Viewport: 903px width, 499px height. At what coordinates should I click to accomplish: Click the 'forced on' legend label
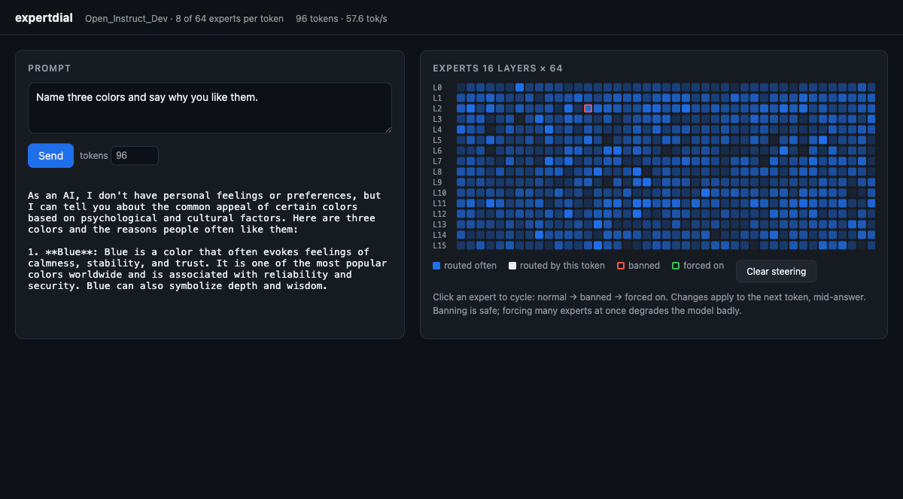(704, 266)
